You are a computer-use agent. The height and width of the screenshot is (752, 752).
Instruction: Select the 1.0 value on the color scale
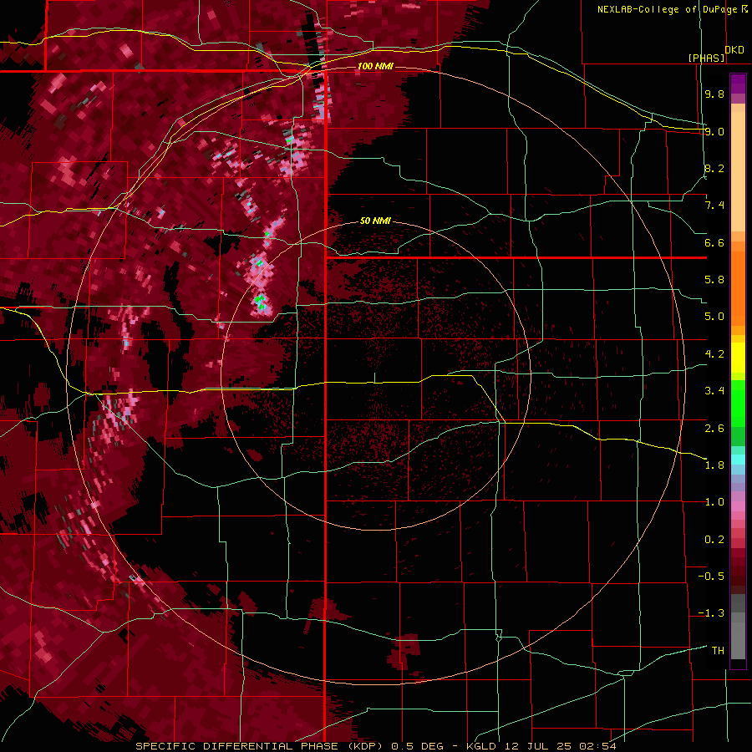tap(714, 502)
